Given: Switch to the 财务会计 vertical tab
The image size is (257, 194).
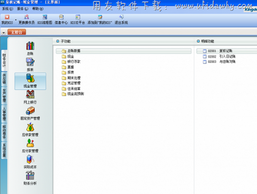Looking at the screenshot, I should (x=4, y=61).
